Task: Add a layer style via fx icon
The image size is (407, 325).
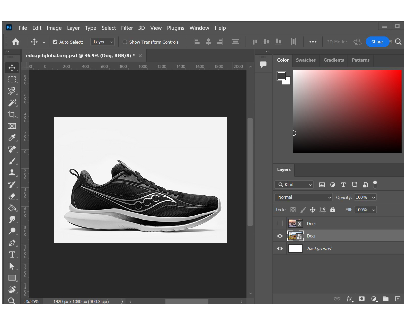Action: pos(349,299)
